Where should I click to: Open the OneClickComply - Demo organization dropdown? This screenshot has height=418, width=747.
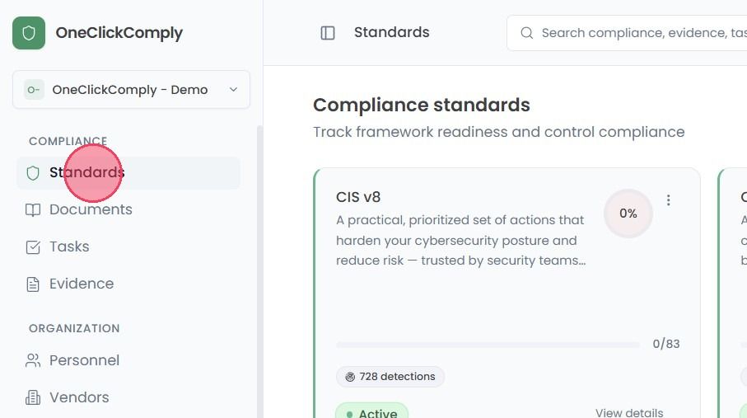(131, 90)
